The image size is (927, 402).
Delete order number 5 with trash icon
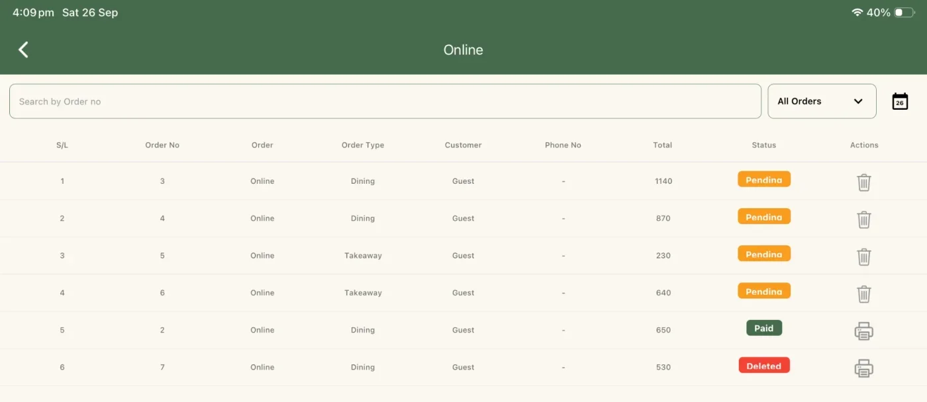864,257
